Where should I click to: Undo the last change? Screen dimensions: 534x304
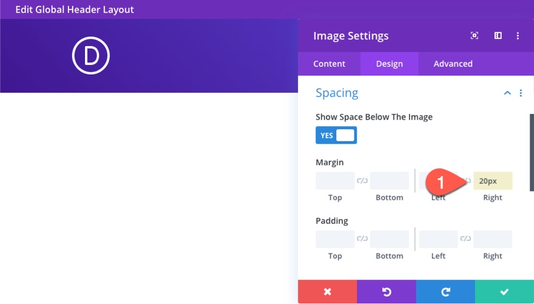[x=387, y=292]
